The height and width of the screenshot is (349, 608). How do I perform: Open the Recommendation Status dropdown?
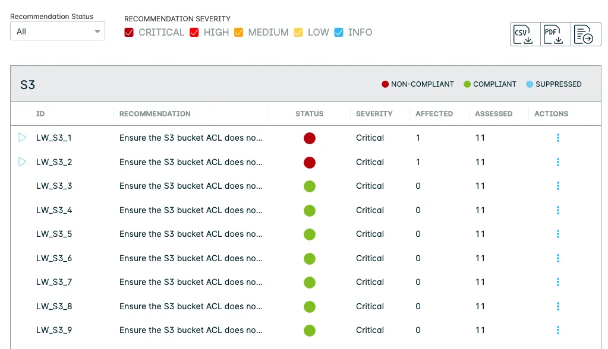[58, 31]
